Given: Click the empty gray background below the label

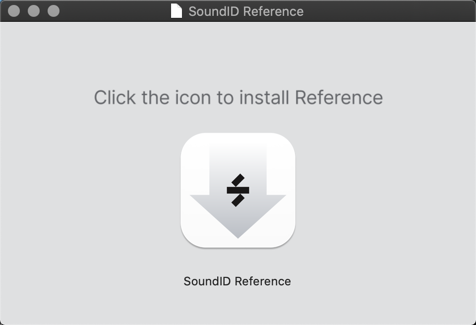Looking at the screenshot, I should pyautogui.click(x=238, y=307).
